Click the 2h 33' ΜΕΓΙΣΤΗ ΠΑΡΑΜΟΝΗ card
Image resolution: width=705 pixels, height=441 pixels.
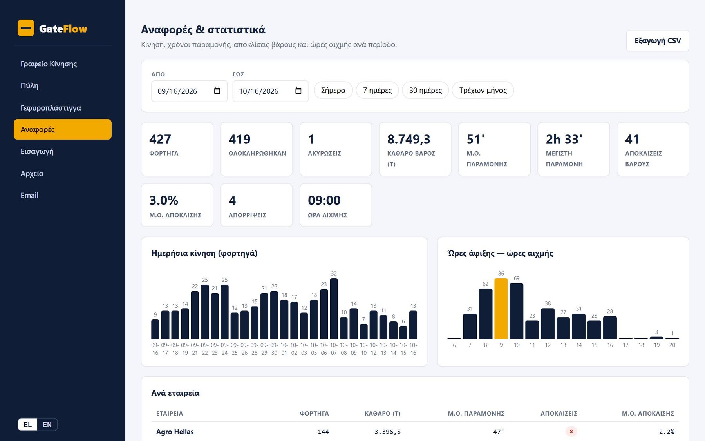[574, 149]
